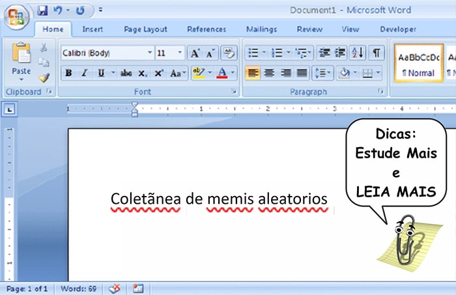Open the font color dropdown arrow
This screenshot has height=295, width=456.
[x=234, y=73]
